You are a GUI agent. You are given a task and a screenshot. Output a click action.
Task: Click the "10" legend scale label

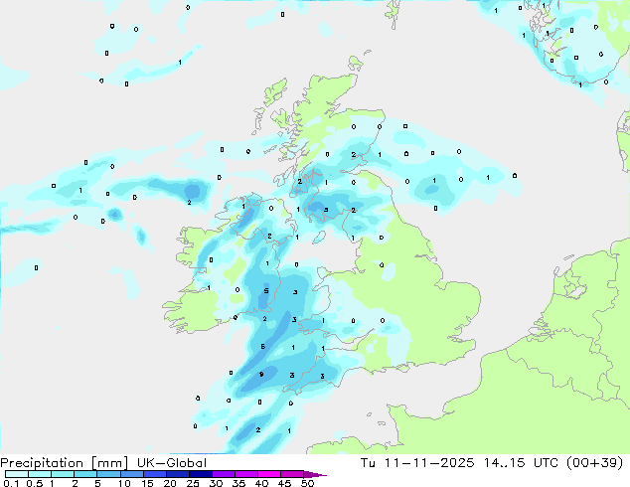(124, 483)
